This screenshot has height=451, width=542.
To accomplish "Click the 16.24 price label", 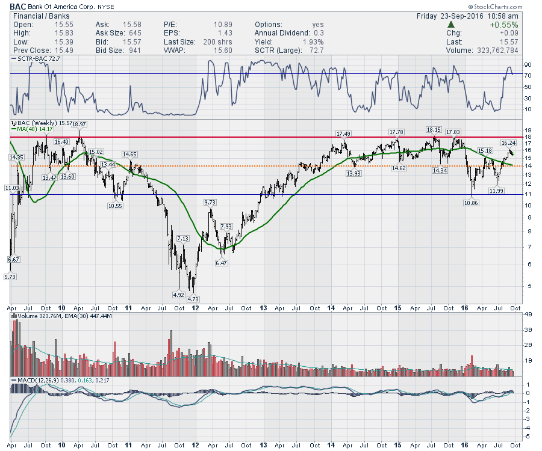I will coord(508,143).
